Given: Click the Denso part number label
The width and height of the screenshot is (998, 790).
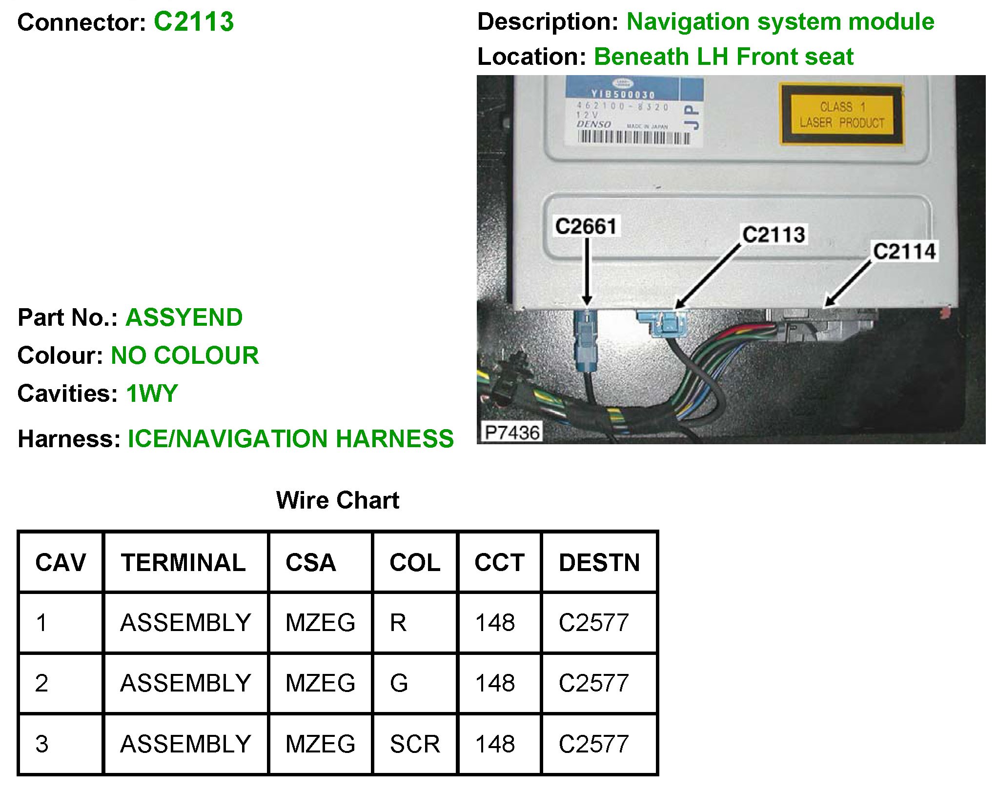Looking at the screenshot, I should point(634,112).
